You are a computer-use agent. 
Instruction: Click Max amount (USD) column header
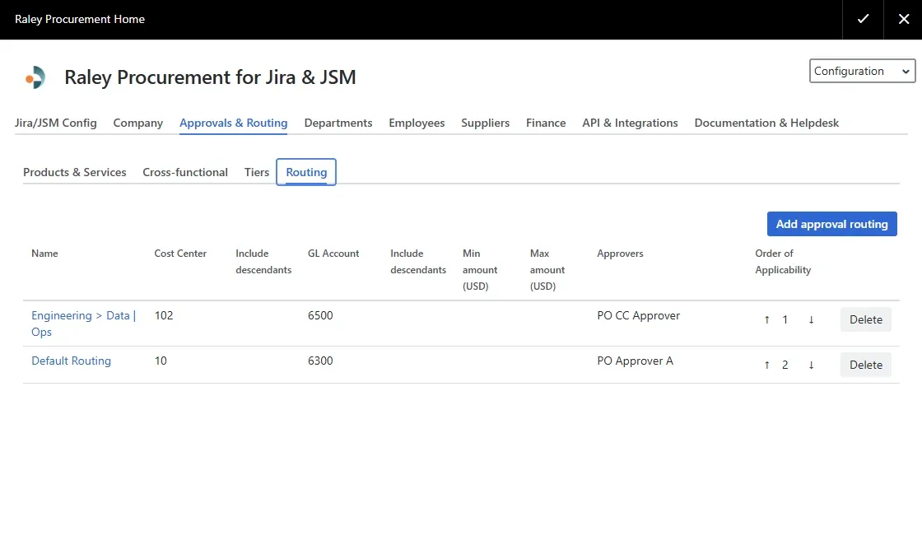547,270
